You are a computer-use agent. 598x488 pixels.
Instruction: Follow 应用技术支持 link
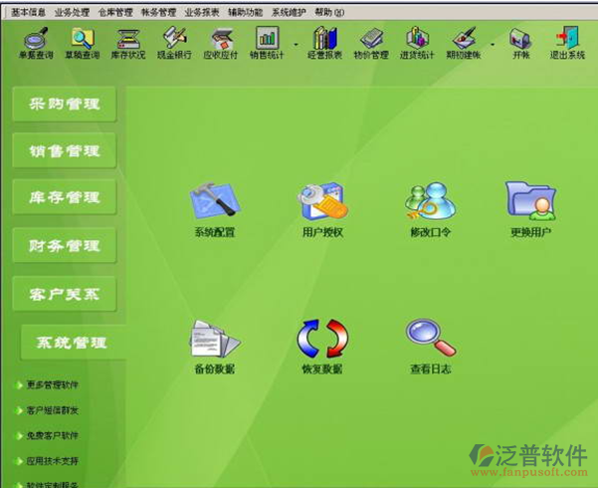click(53, 461)
